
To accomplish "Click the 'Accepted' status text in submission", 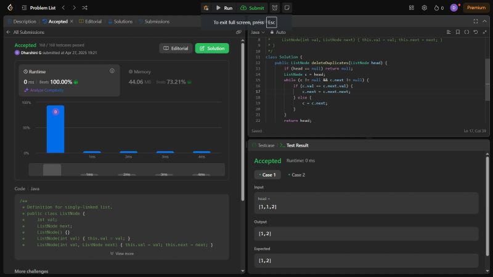I will [x=25, y=45].
